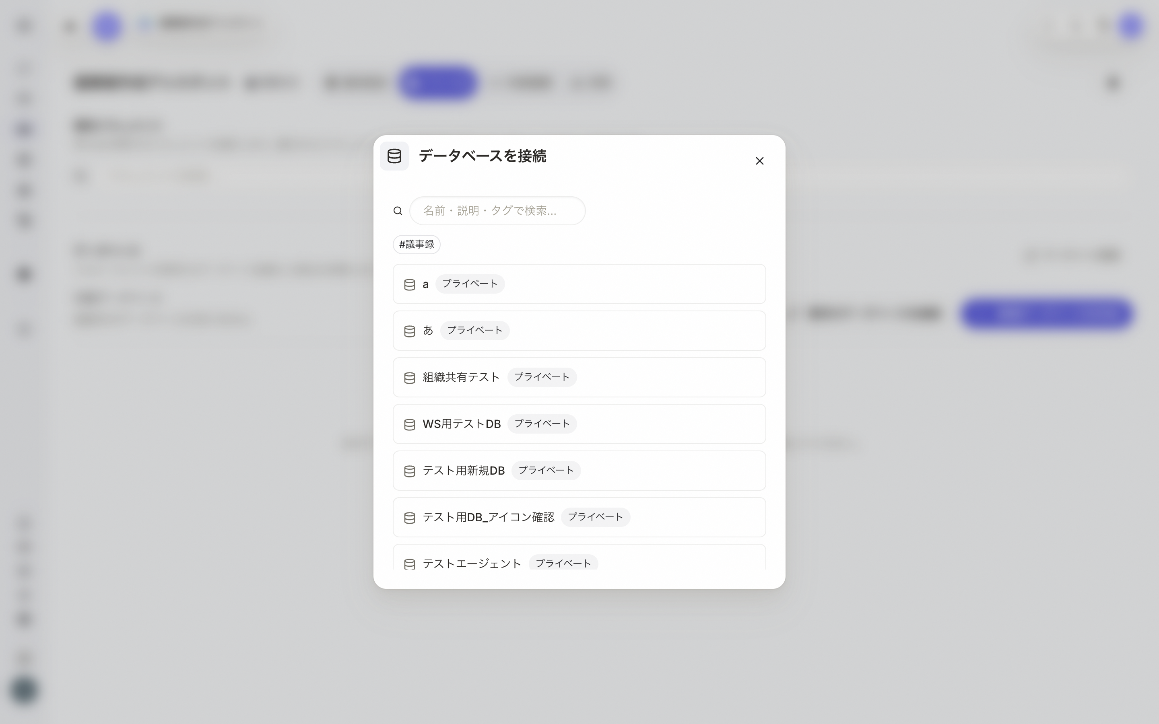Close the データベースを接続 dialog

pos(759,161)
